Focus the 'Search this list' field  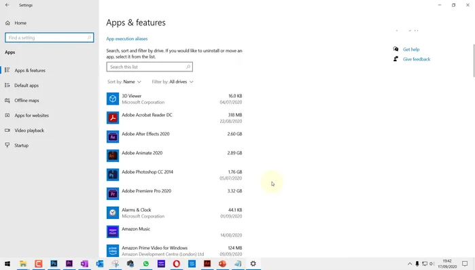click(149, 67)
